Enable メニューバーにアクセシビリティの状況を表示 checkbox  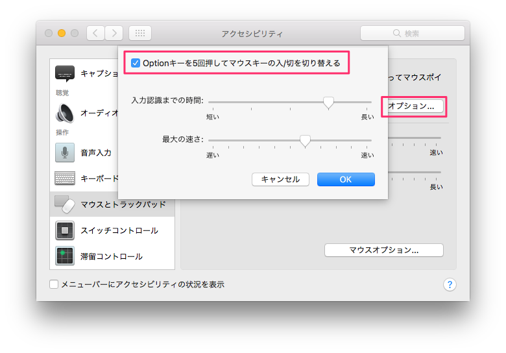54,284
